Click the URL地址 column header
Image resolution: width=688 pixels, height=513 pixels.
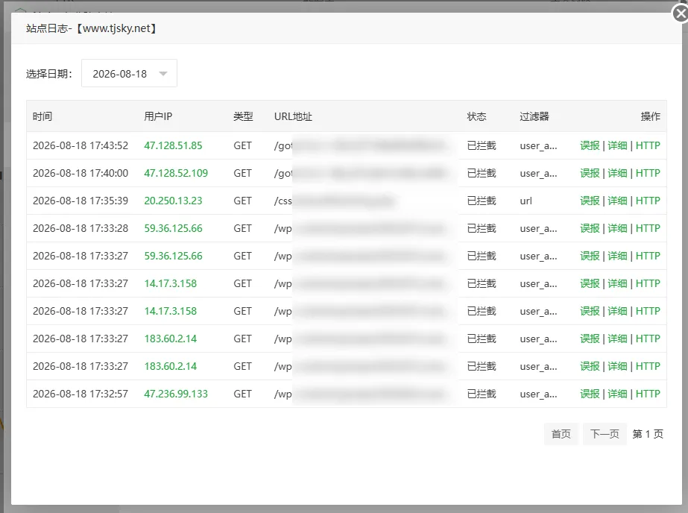pyautogui.click(x=293, y=116)
